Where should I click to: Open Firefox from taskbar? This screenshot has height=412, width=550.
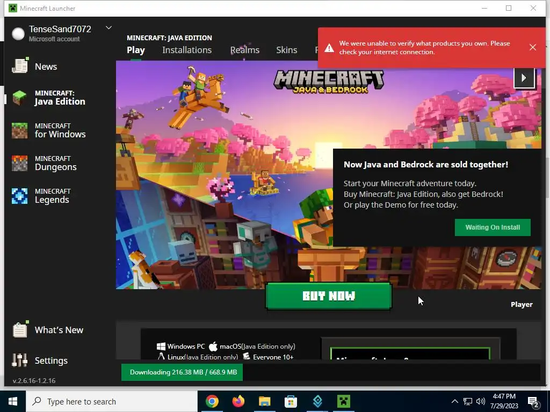coord(238,401)
